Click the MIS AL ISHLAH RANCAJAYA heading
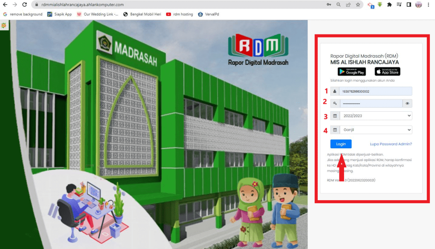This screenshot has height=249, width=435. [364, 62]
